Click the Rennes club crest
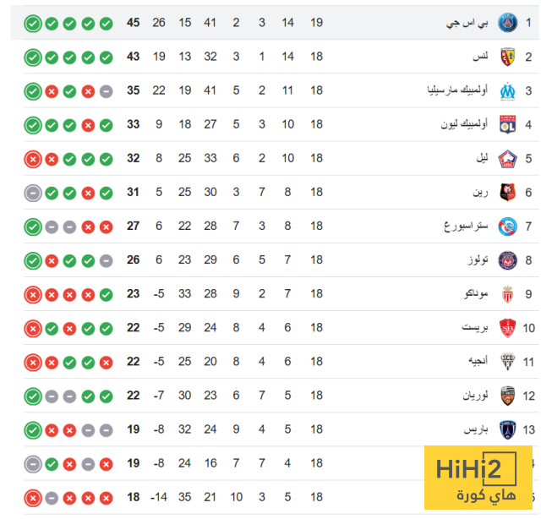Viewport: 541px width, 519px height. pyautogui.click(x=508, y=192)
